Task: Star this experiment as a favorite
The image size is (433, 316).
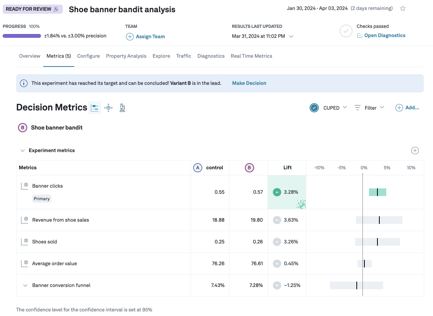Action: [403, 8]
